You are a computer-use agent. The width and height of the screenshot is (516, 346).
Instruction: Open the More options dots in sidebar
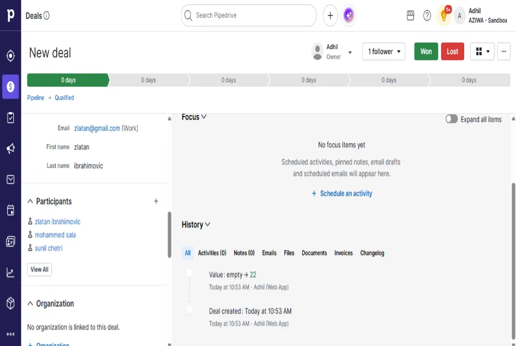[x=10, y=334]
